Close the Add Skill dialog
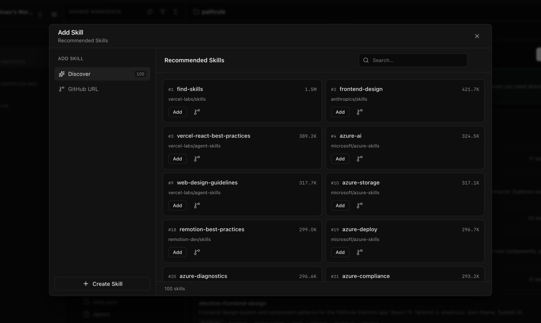 (477, 36)
